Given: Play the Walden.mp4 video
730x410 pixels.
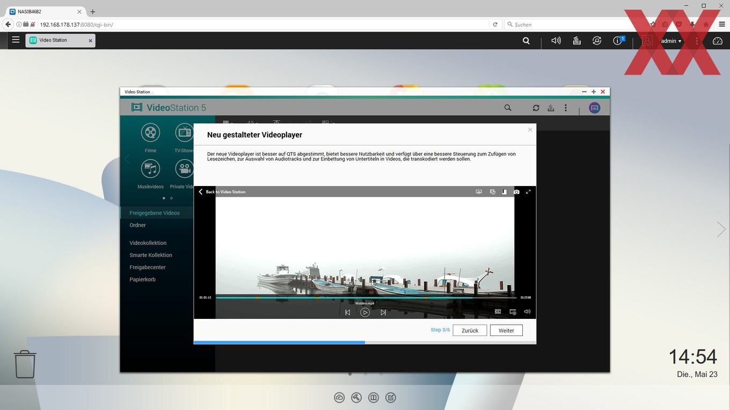Looking at the screenshot, I should tap(365, 312).
